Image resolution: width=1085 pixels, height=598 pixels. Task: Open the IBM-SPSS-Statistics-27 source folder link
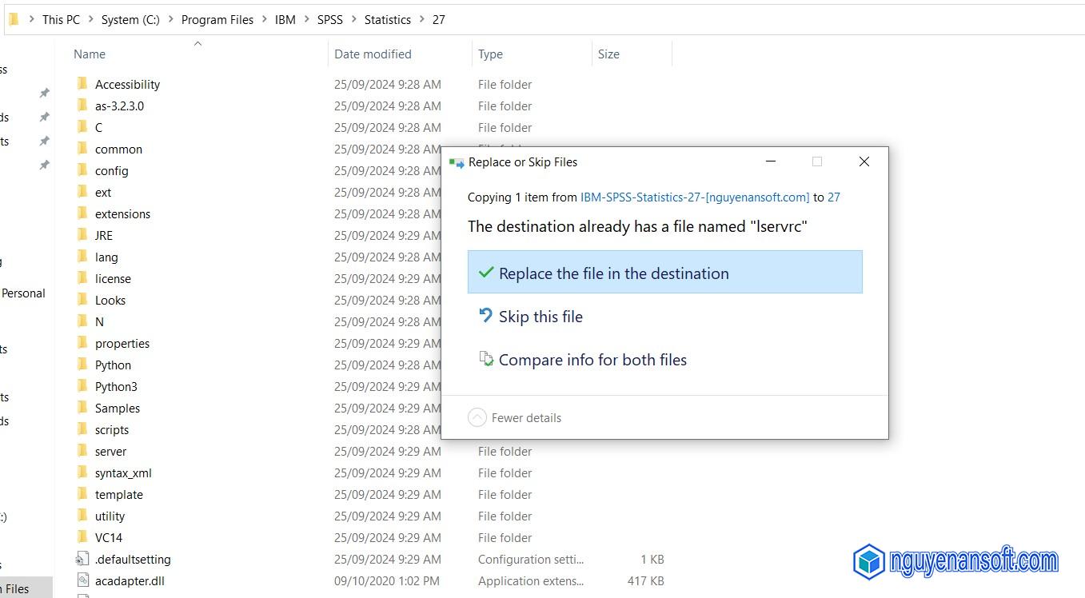tap(695, 197)
